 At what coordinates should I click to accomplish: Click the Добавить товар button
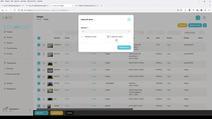click(195, 25)
